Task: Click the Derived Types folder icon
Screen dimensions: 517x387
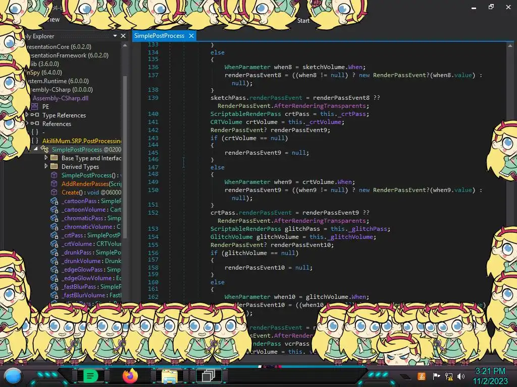Action: point(54,166)
